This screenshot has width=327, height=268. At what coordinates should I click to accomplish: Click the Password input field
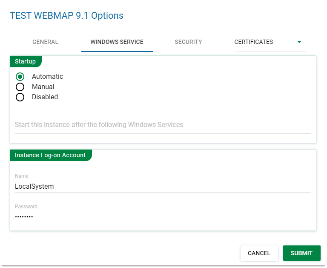[163, 217]
